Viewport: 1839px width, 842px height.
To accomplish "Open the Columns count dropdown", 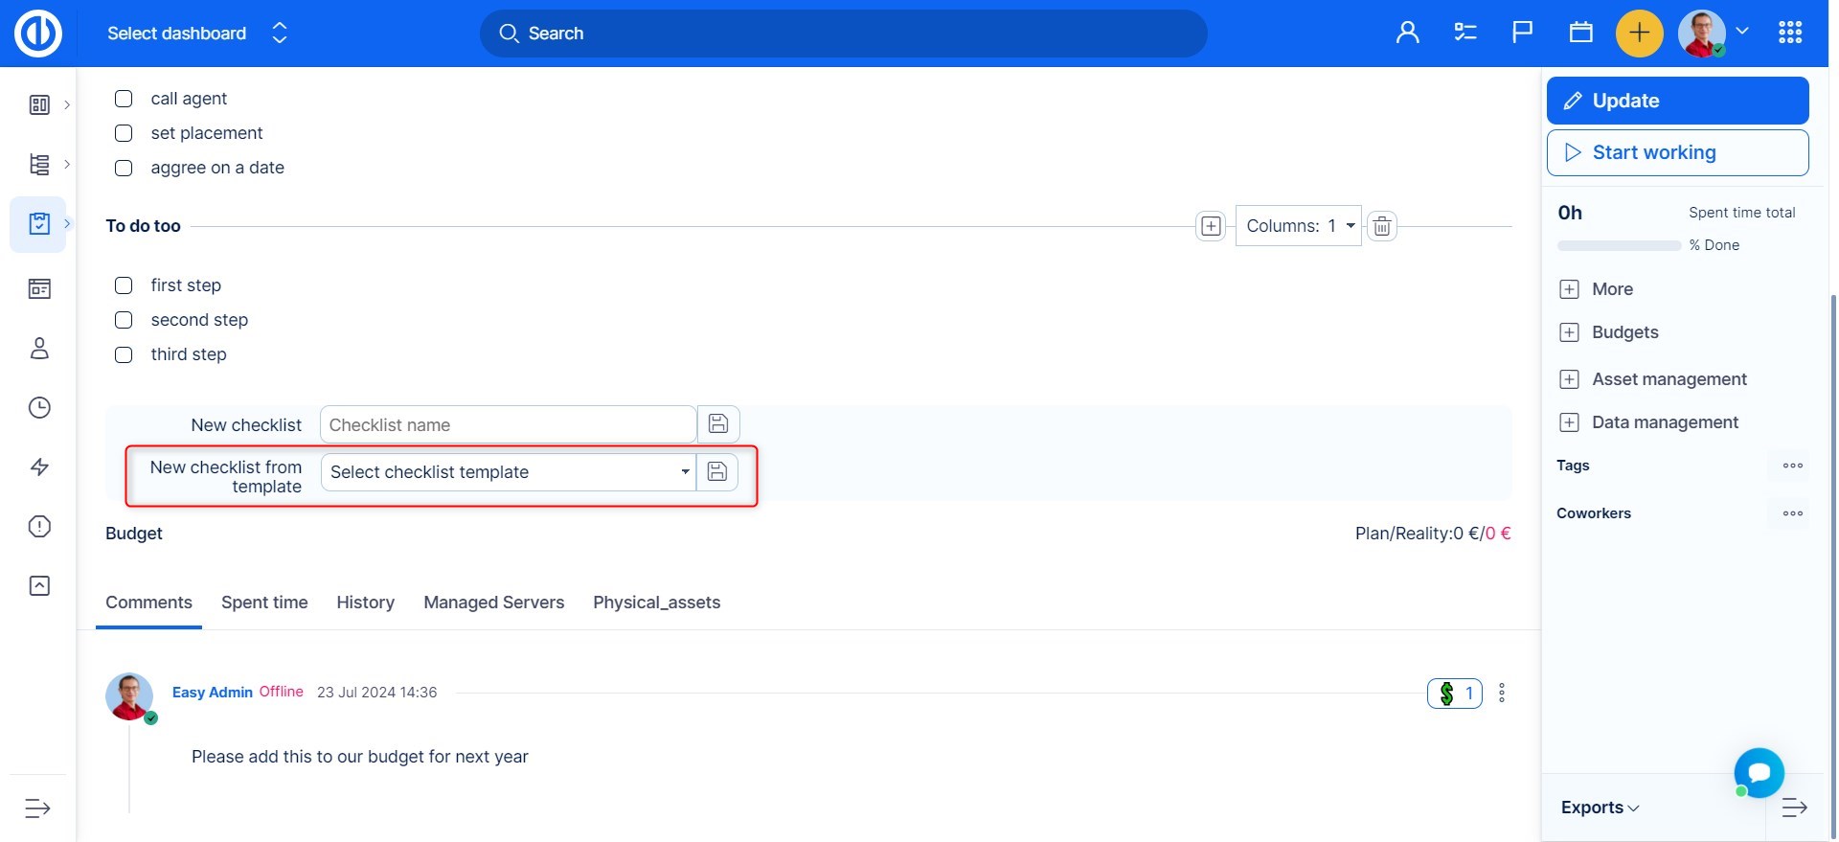I will pos(1298,226).
